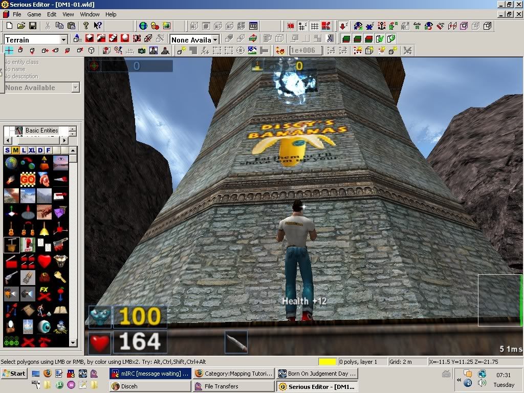Click the tree horizontal scroll left arrow
Viewport: 524px width, 393px height.
pos(7,140)
